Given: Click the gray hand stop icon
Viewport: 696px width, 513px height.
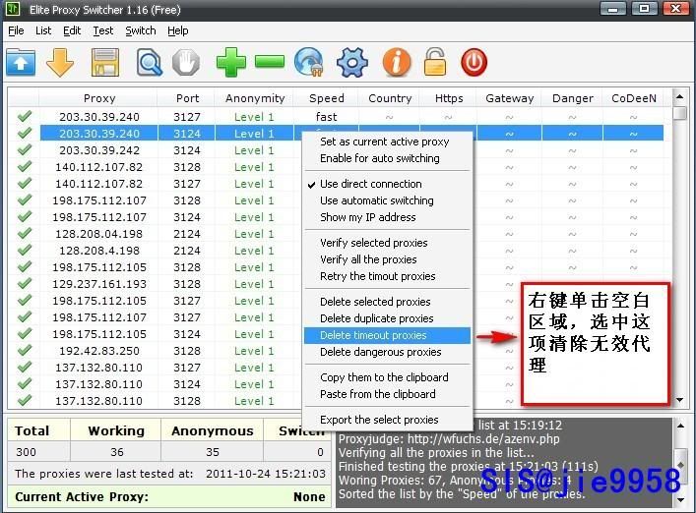Looking at the screenshot, I should tap(186, 63).
